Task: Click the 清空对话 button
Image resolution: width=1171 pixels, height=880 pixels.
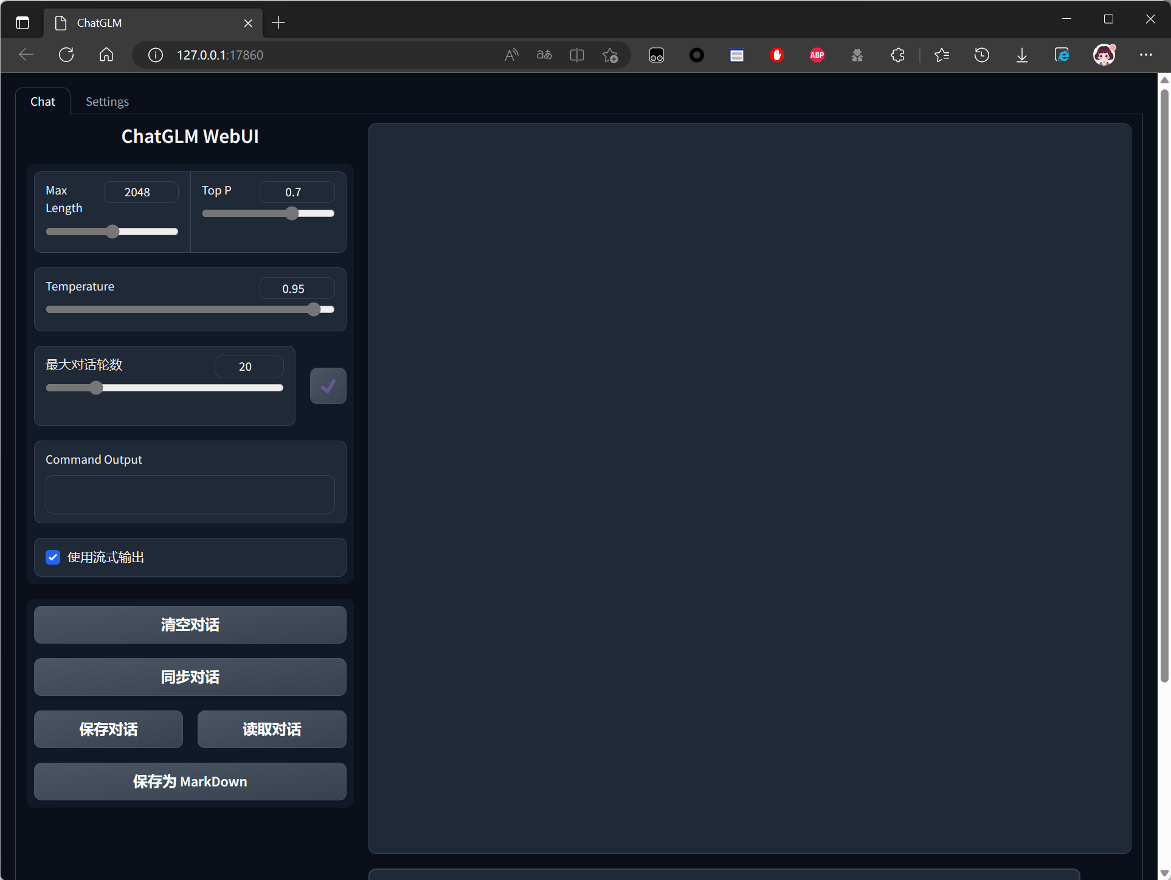Action: tap(190, 625)
